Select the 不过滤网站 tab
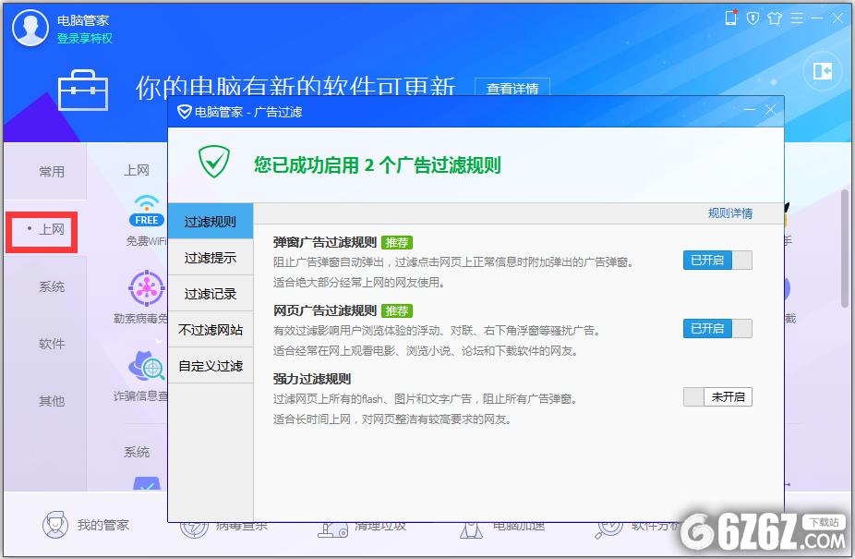This screenshot has height=559, width=855. click(211, 329)
